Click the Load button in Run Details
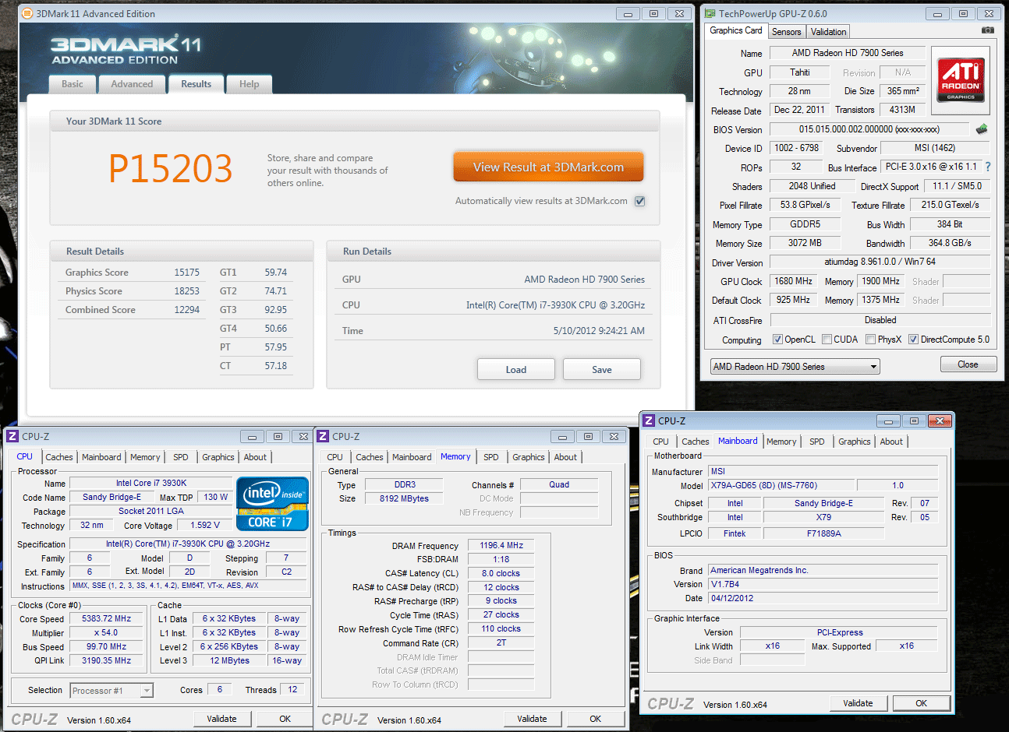This screenshot has height=732, width=1009. (516, 369)
